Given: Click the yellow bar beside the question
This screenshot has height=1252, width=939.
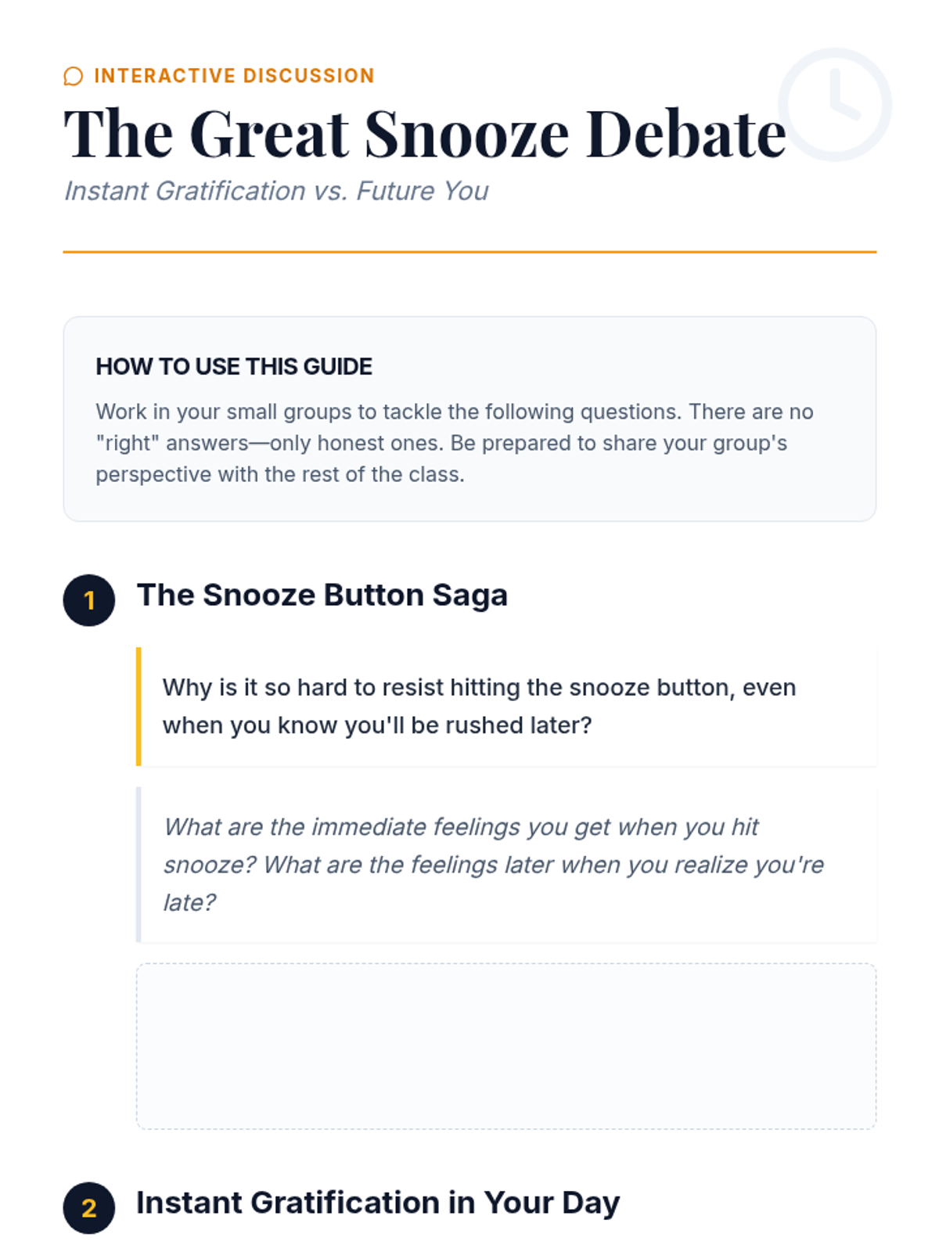Looking at the screenshot, I should click(139, 706).
